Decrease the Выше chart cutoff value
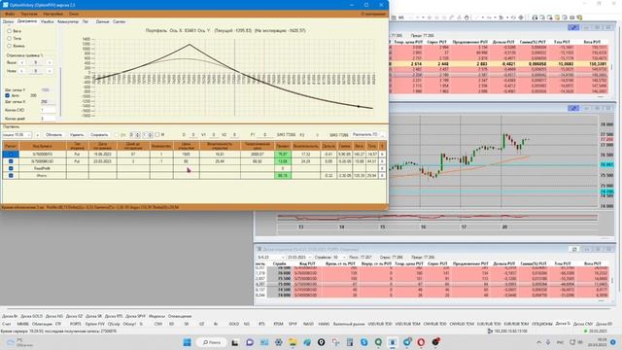The width and height of the screenshot is (622, 350). pyautogui.click(x=22, y=62)
